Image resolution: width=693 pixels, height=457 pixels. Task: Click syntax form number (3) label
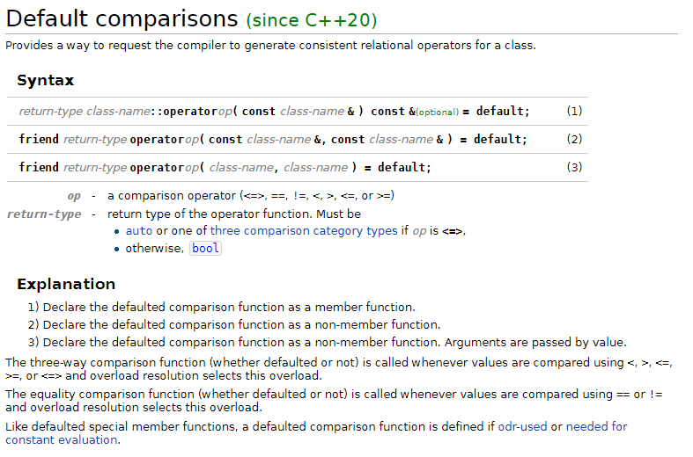[x=574, y=168]
